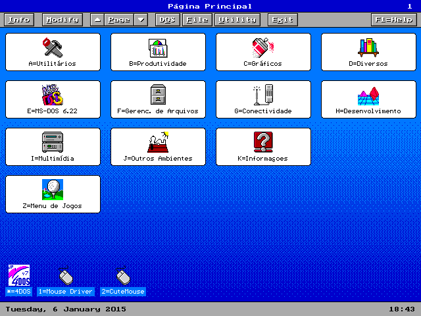This screenshot has height=316, width=421.
Task: Open the Modify menu
Action: point(62,20)
